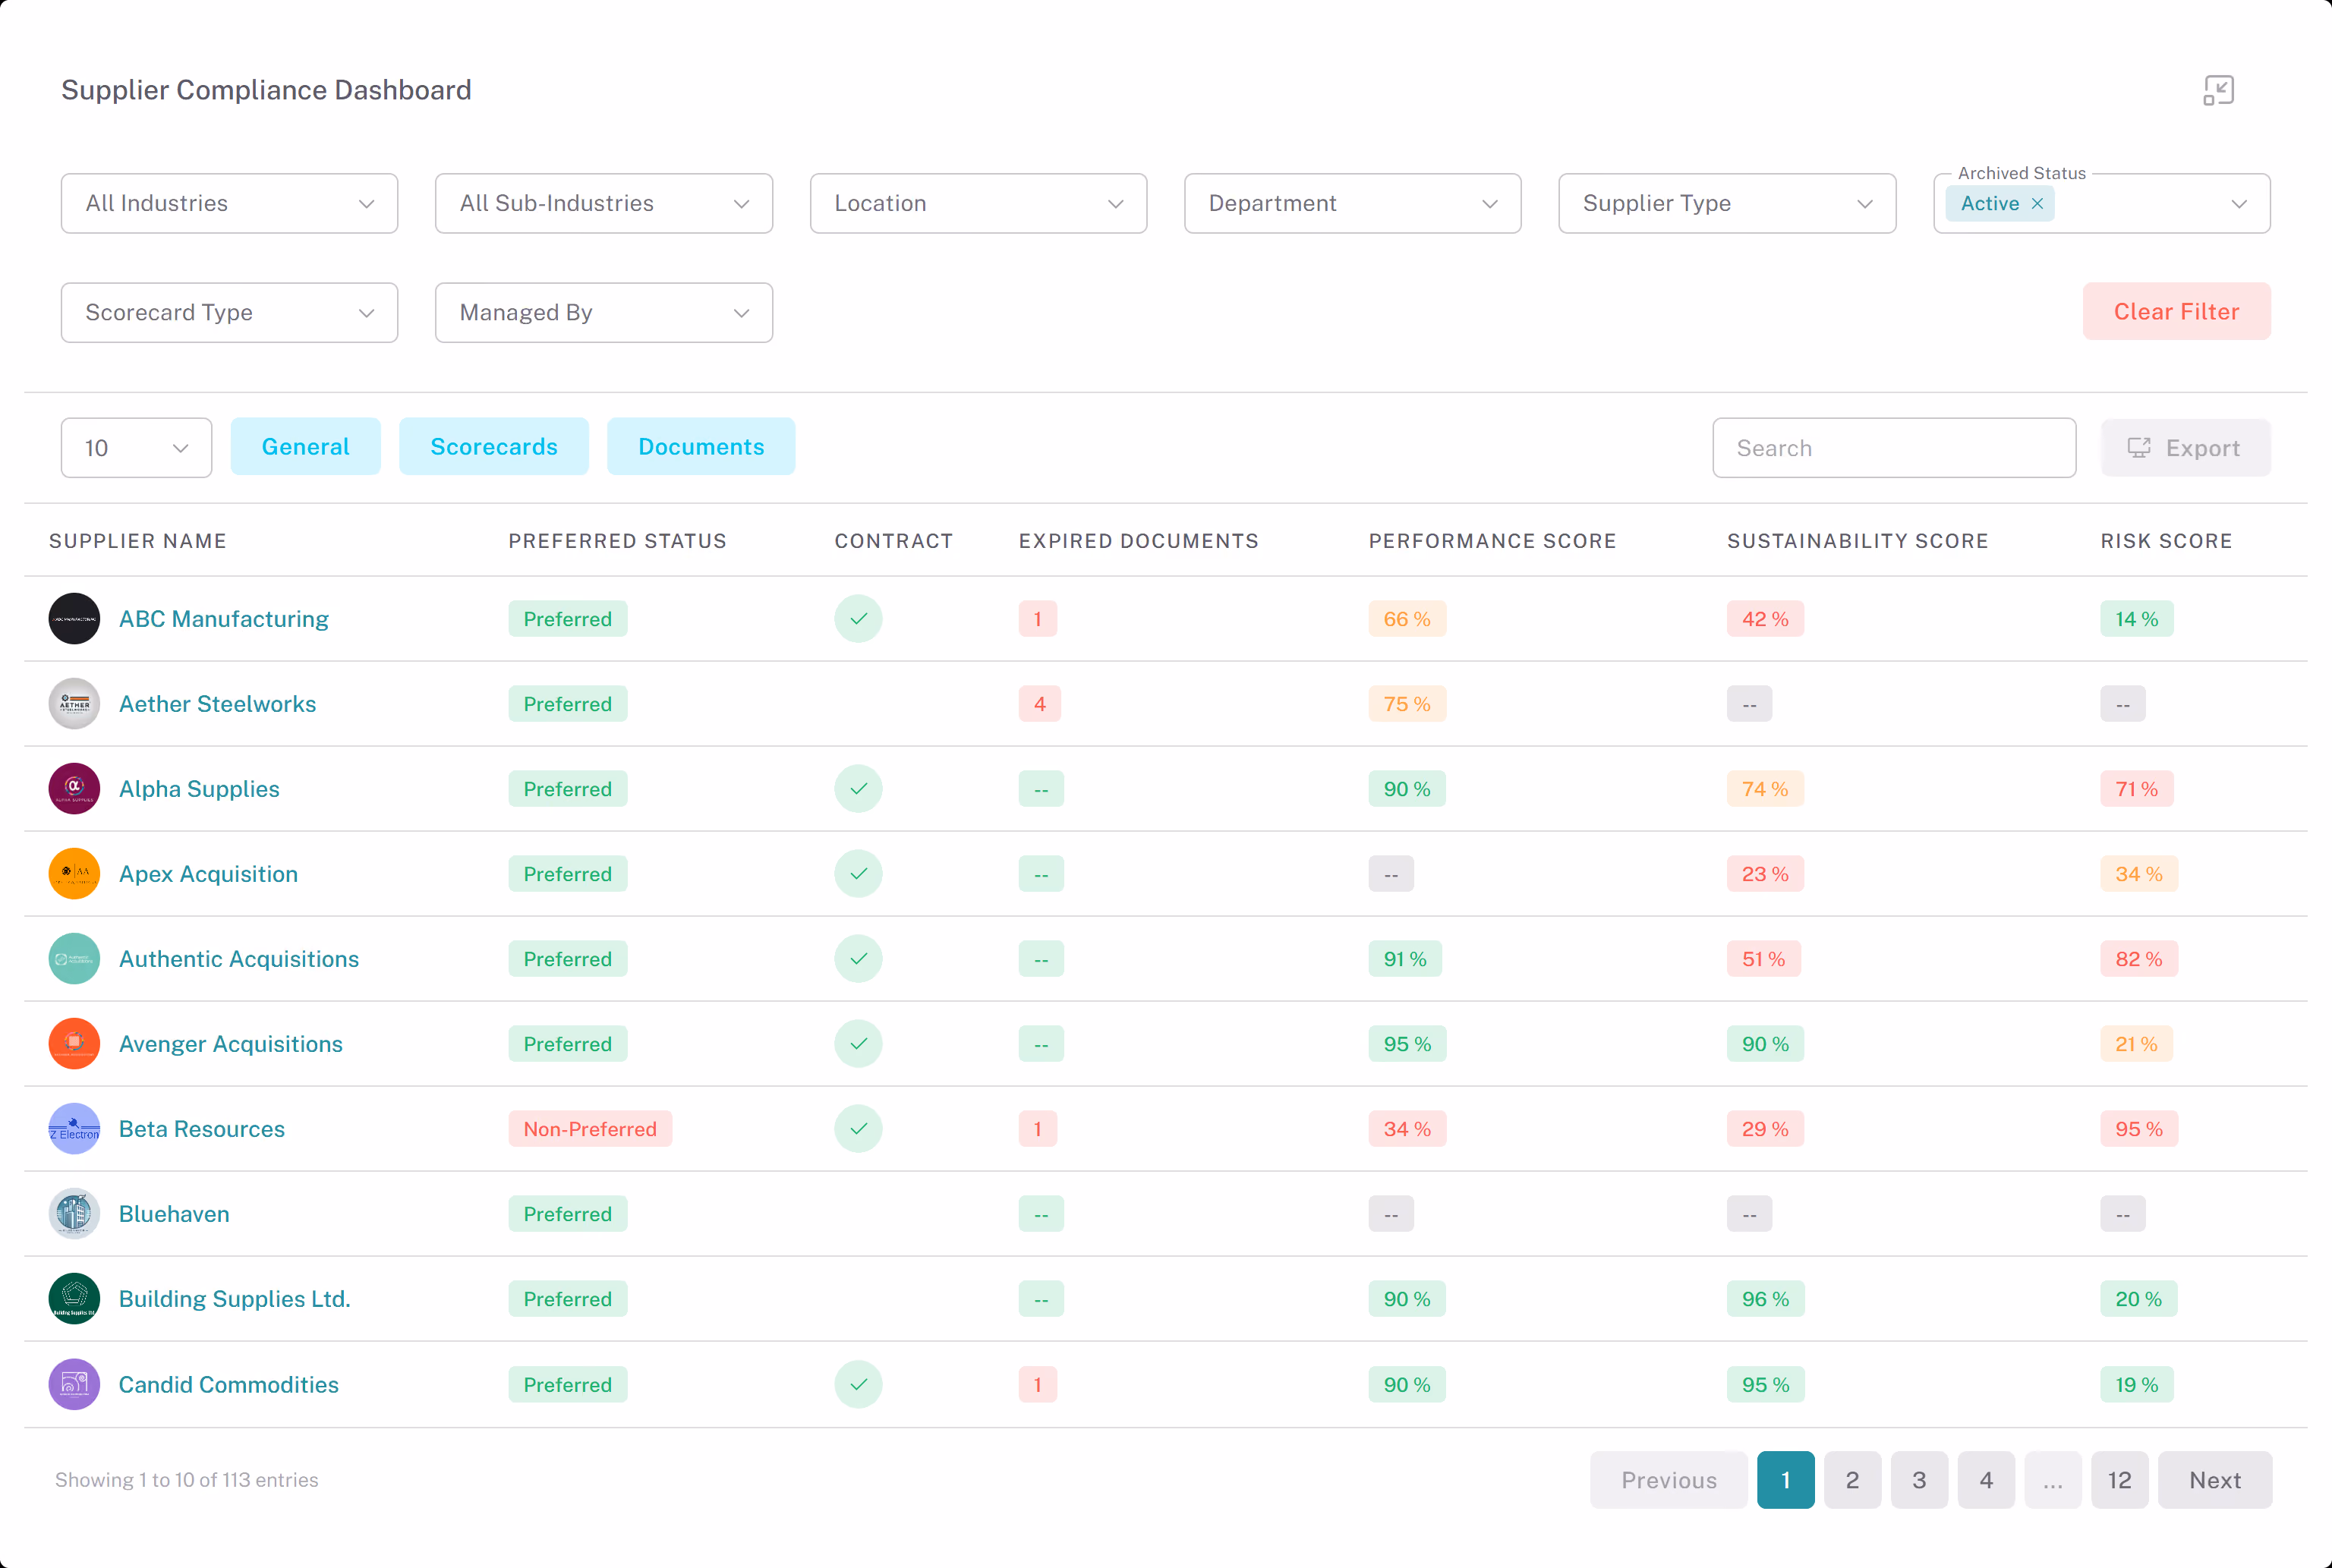Open the Bluehaven supplier link

[174, 1214]
